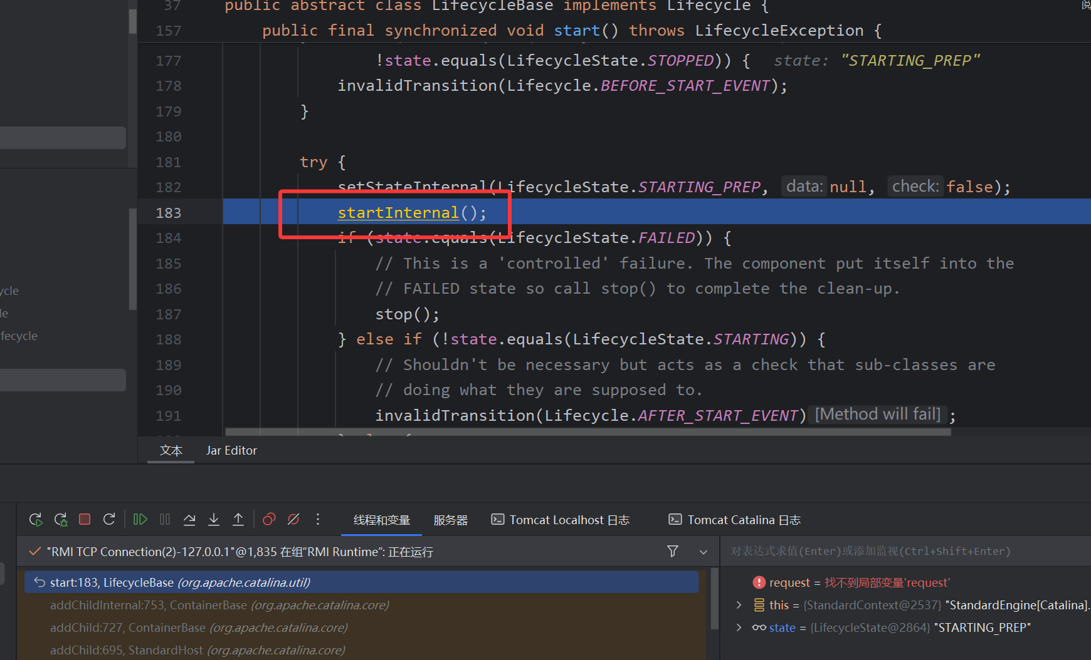Click the startInternal() method link
The image size is (1091, 660).
tap(398, 213)
